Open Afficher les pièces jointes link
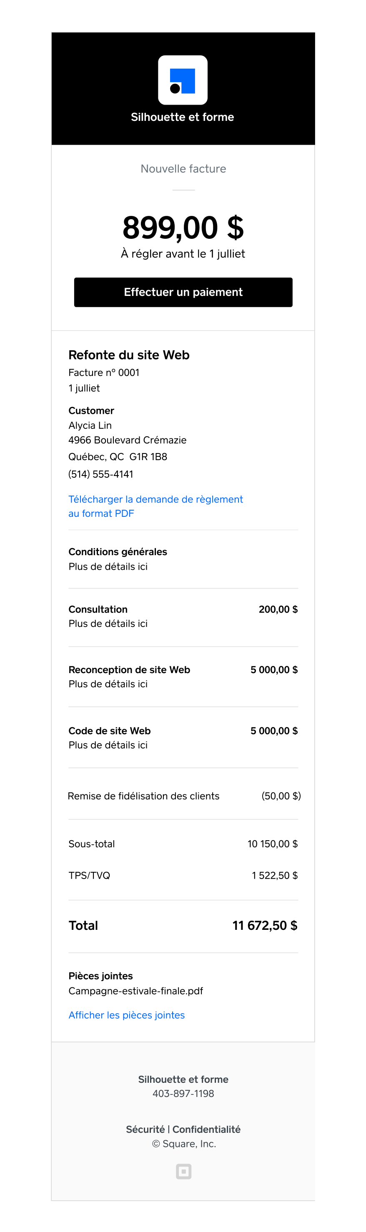This screenshot has width=366, height=1232. pyautogui.click(x=126, y=1015)
